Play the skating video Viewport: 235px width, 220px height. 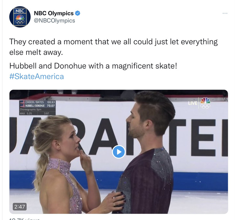click(x=119, y=152)
